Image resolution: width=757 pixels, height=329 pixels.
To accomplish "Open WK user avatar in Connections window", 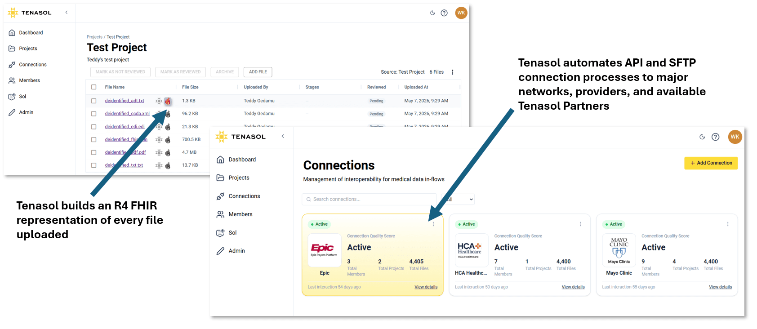I will point(735,137).
